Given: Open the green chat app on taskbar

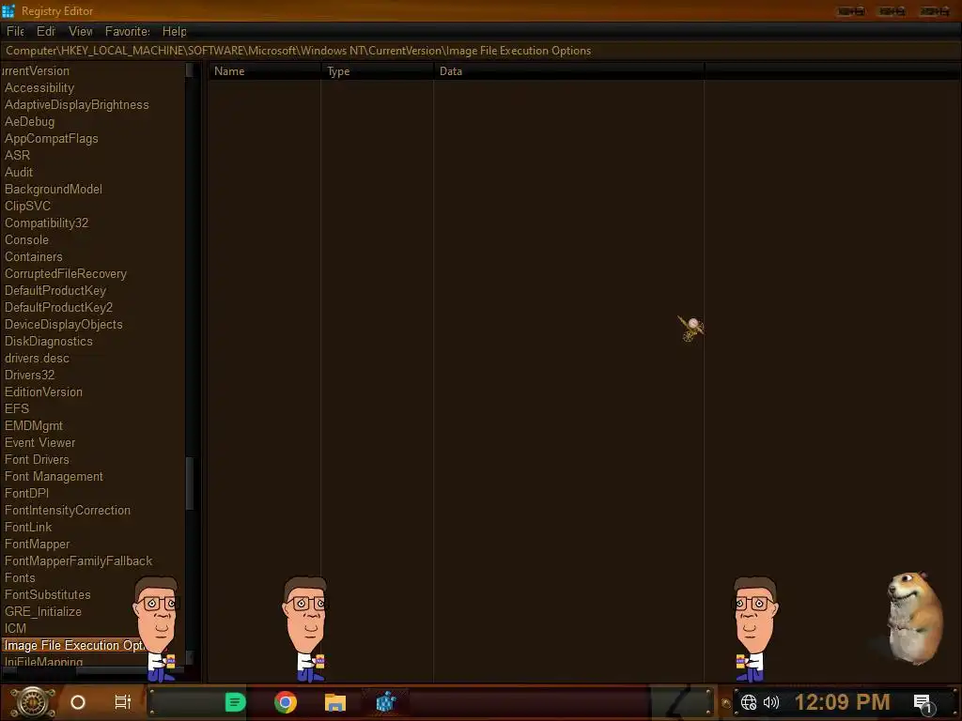Looking at the screenshot, I should click(235, 702).
